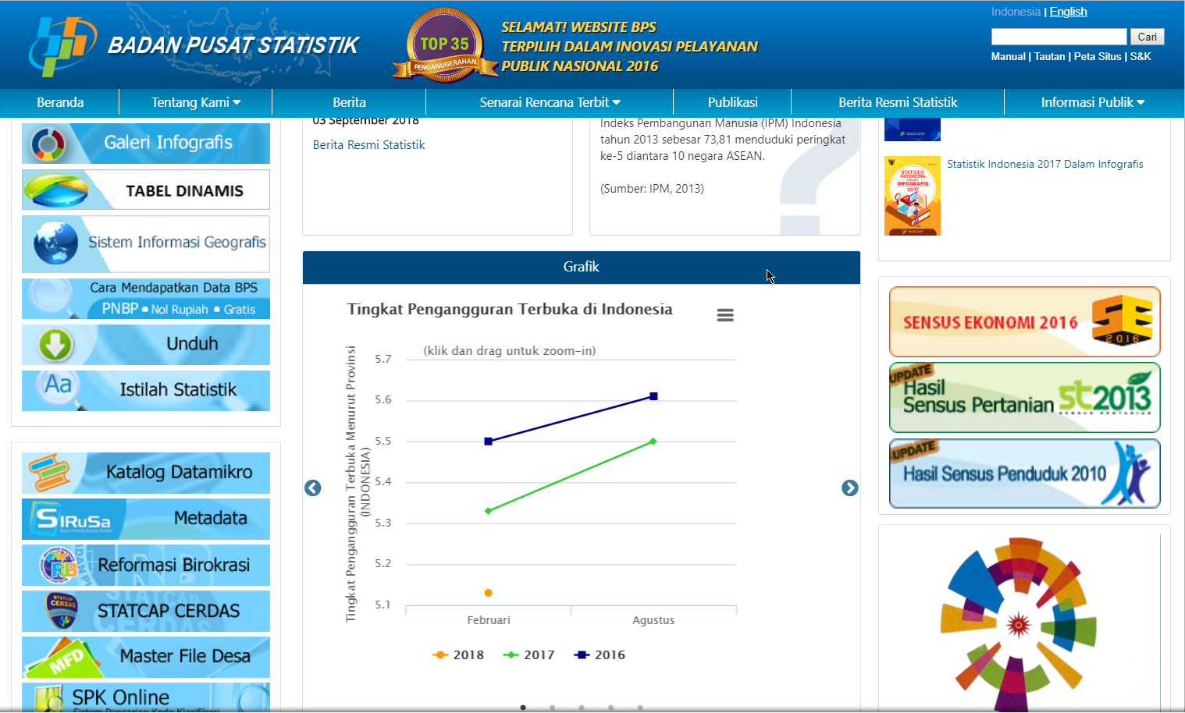This screenshot has height=713, width=1185.
Task: Advance to next chart with right arrow
Action: (850, 488)
